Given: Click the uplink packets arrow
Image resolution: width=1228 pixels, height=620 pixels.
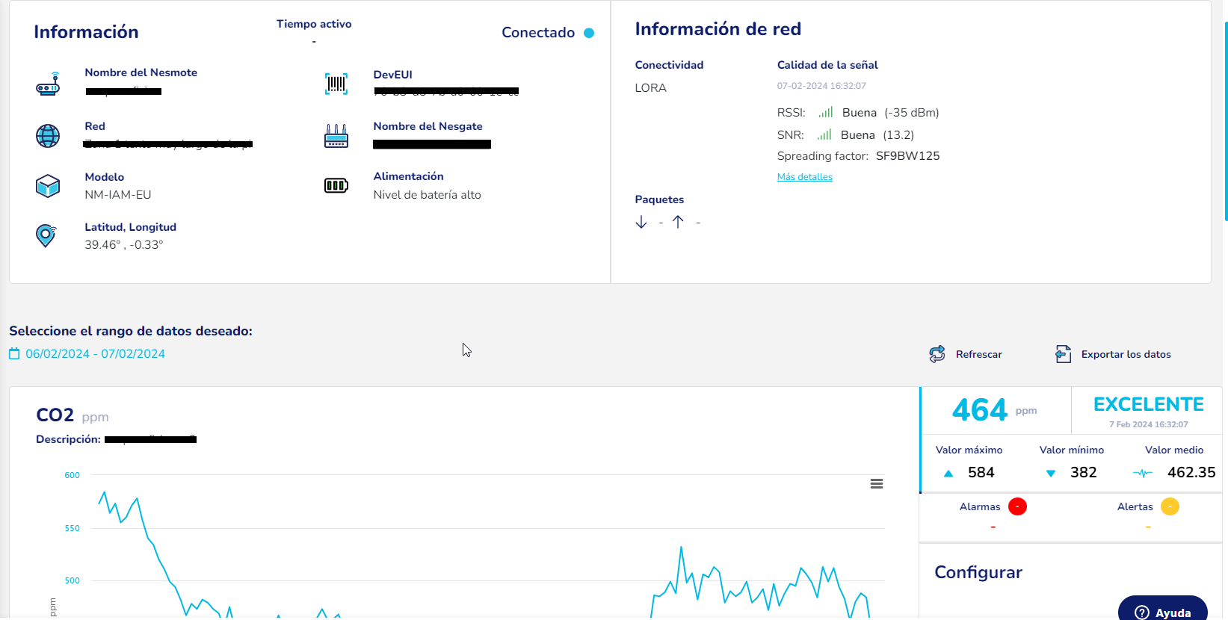Looking at the screenshot, I should pyautogui.click(x=678, y=222).
